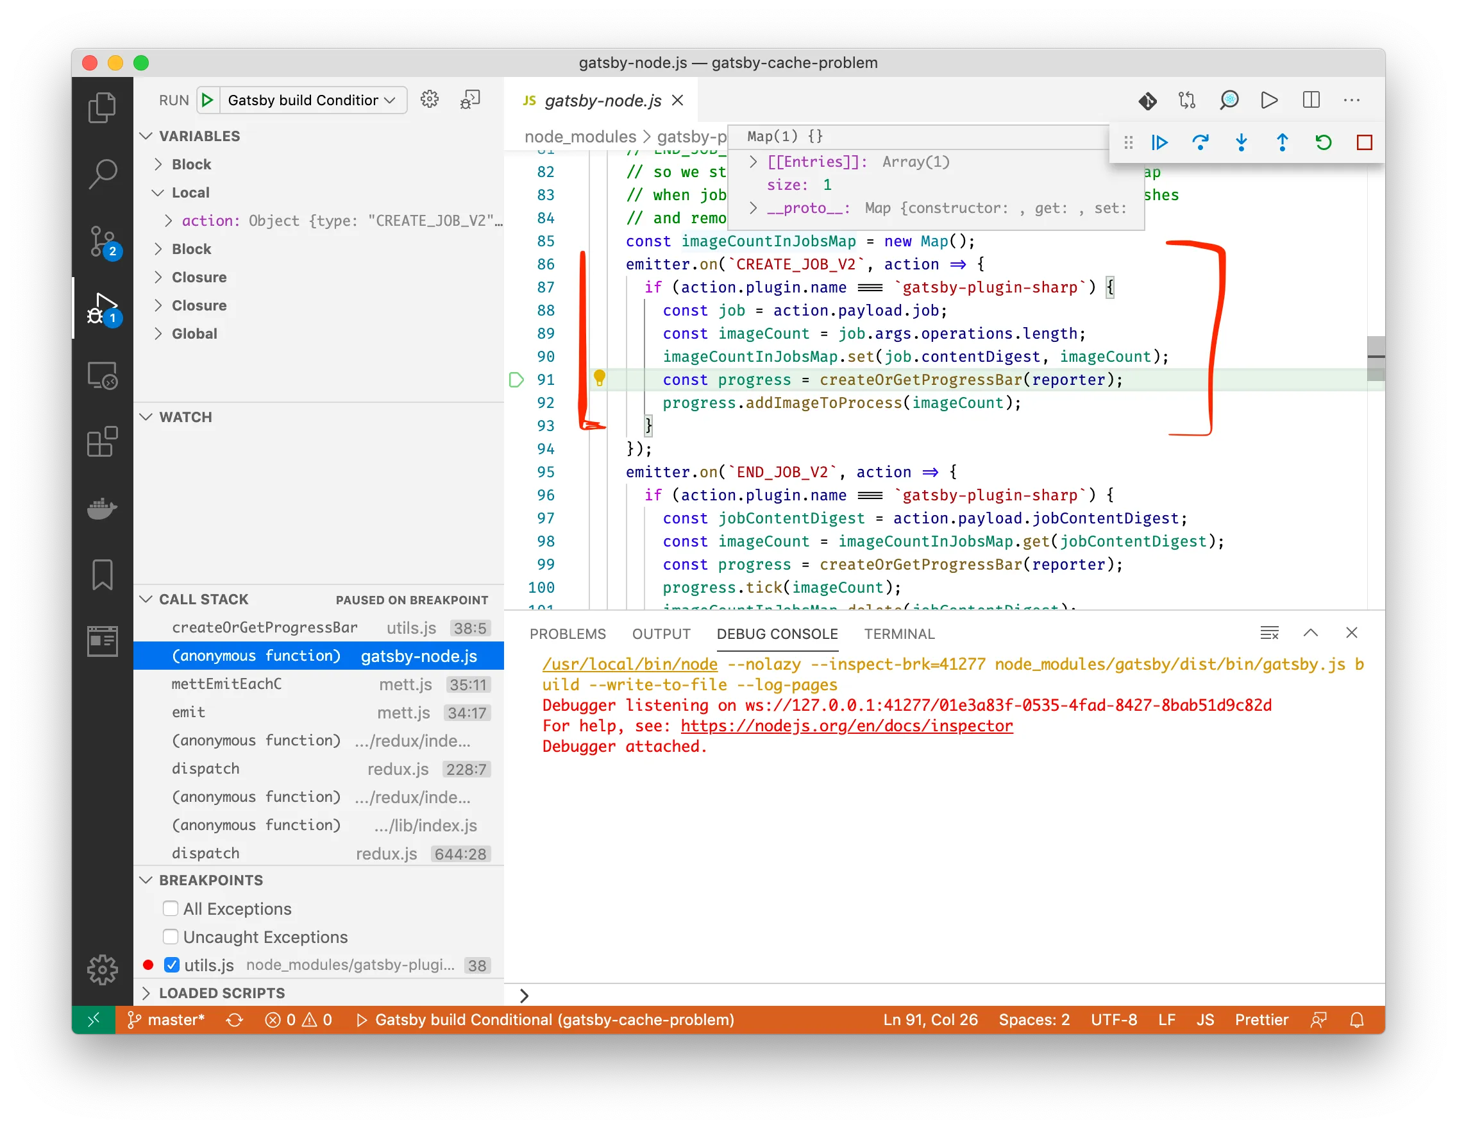Screen dimensions: 1457x1129
Task: Open the Source Control view
Action: pyautogui.click(x=102, y=242)
